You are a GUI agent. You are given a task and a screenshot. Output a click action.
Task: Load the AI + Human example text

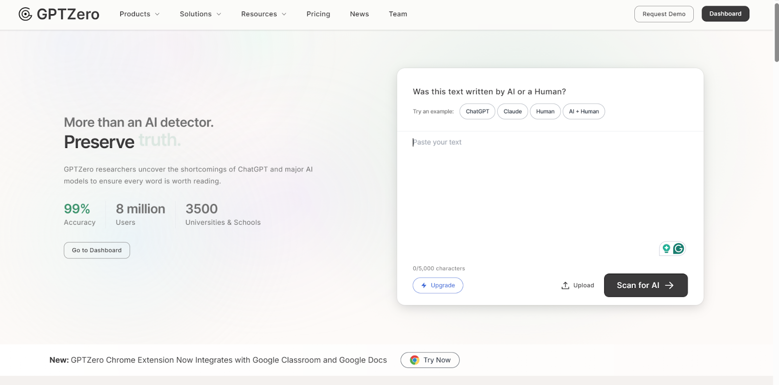tap(584, 111)
